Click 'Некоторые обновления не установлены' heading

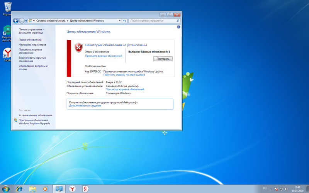[x=116, y=45]
